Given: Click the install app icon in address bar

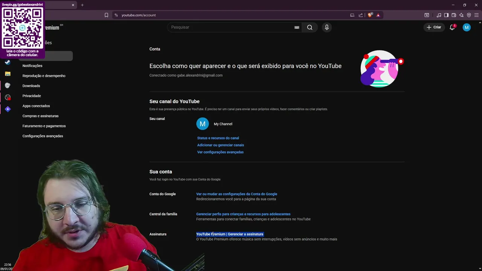Looking at the screenshot, I should tap(352, 15).
